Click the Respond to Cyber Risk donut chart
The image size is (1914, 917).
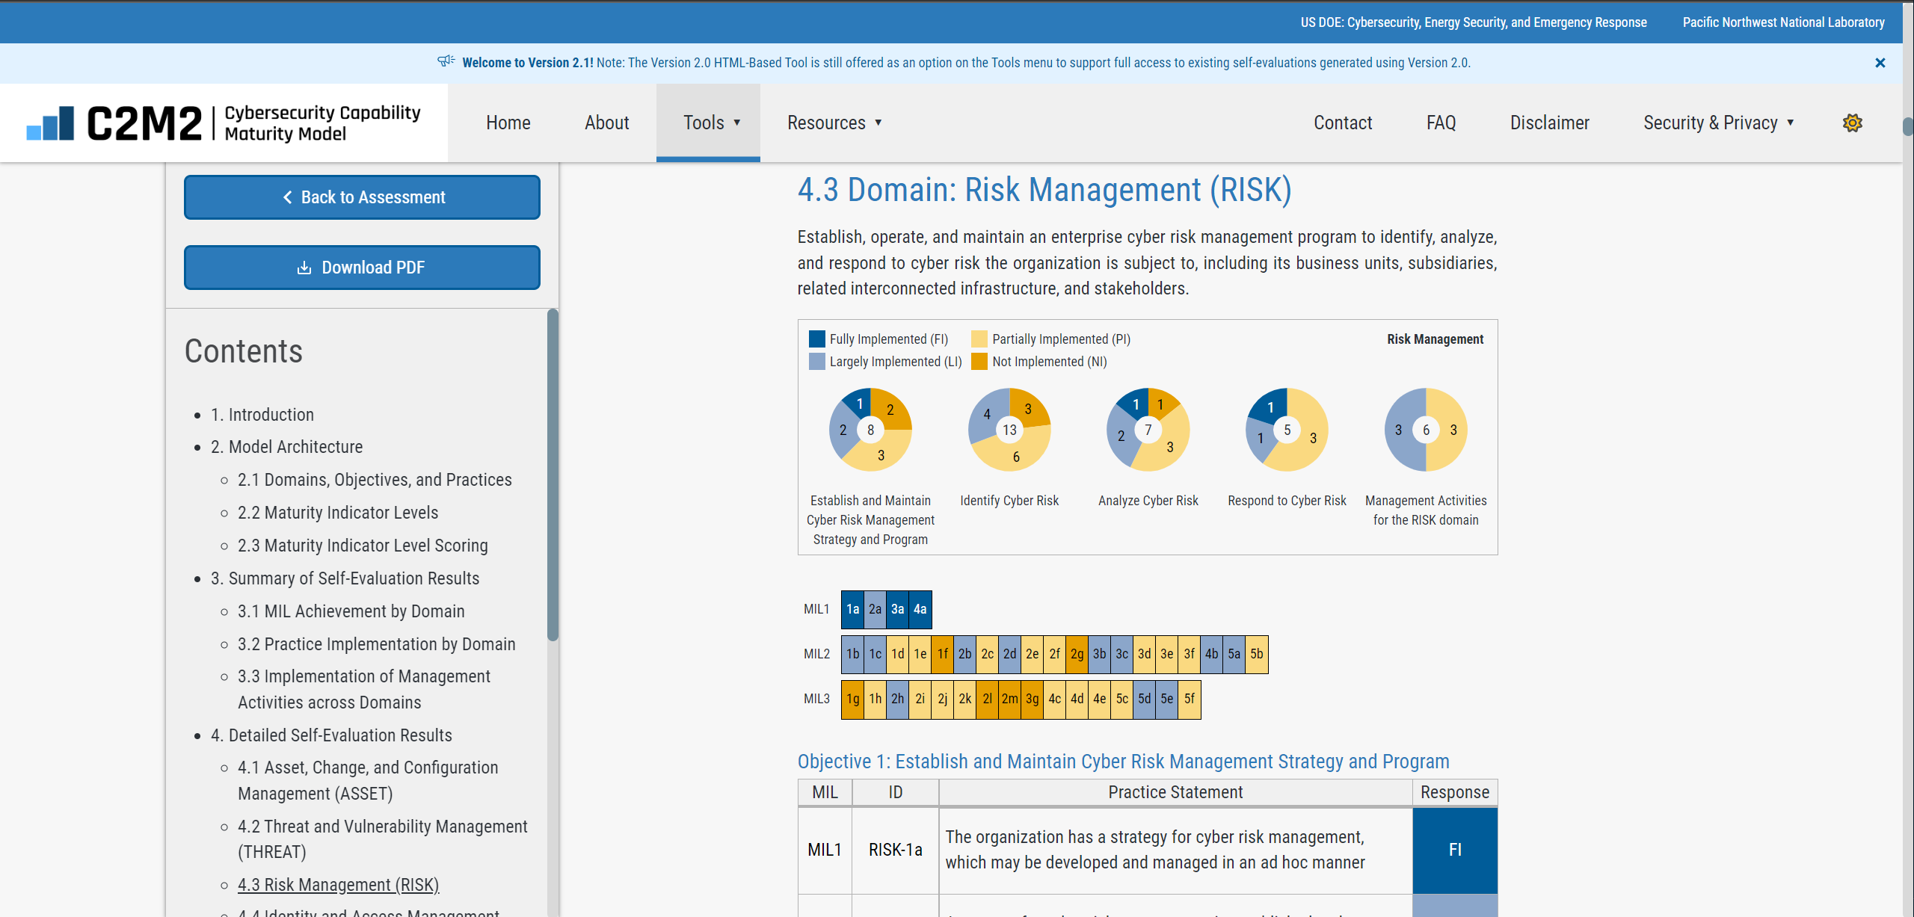pos(1287,430)
